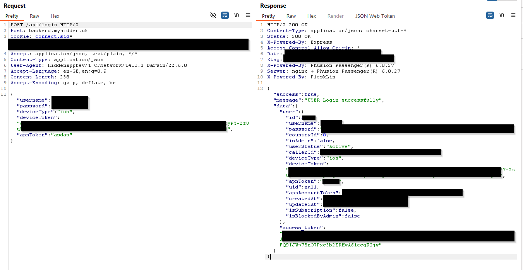Select the Pretty tab in Request panel
Screen dimensions: 523x270
coord(12,16)
